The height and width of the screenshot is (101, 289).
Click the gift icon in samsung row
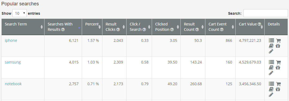[278, 68]
